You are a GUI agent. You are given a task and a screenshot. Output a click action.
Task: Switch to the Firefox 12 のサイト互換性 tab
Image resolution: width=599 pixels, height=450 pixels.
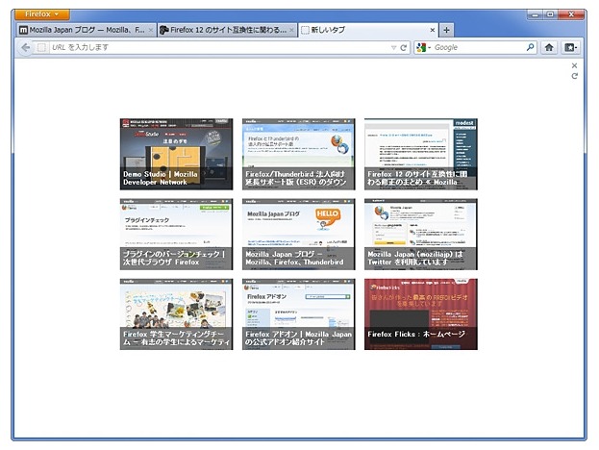pos(228,30)
